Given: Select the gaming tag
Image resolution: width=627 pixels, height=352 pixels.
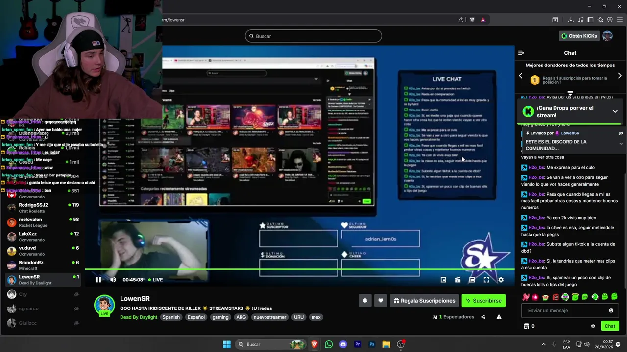Looking at the screenshot, I should [220, 317].
